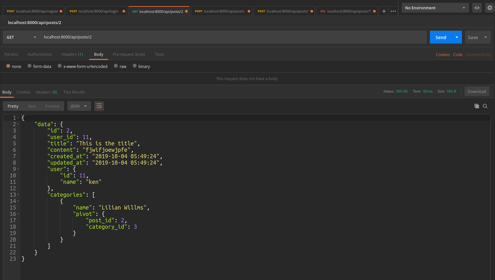
Task: Click the 555 B size value
Action: coord(451,92)
